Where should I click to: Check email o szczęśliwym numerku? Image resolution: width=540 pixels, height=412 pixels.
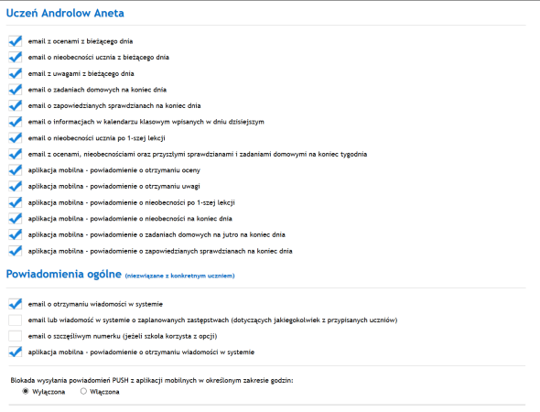tap(16, 336)
